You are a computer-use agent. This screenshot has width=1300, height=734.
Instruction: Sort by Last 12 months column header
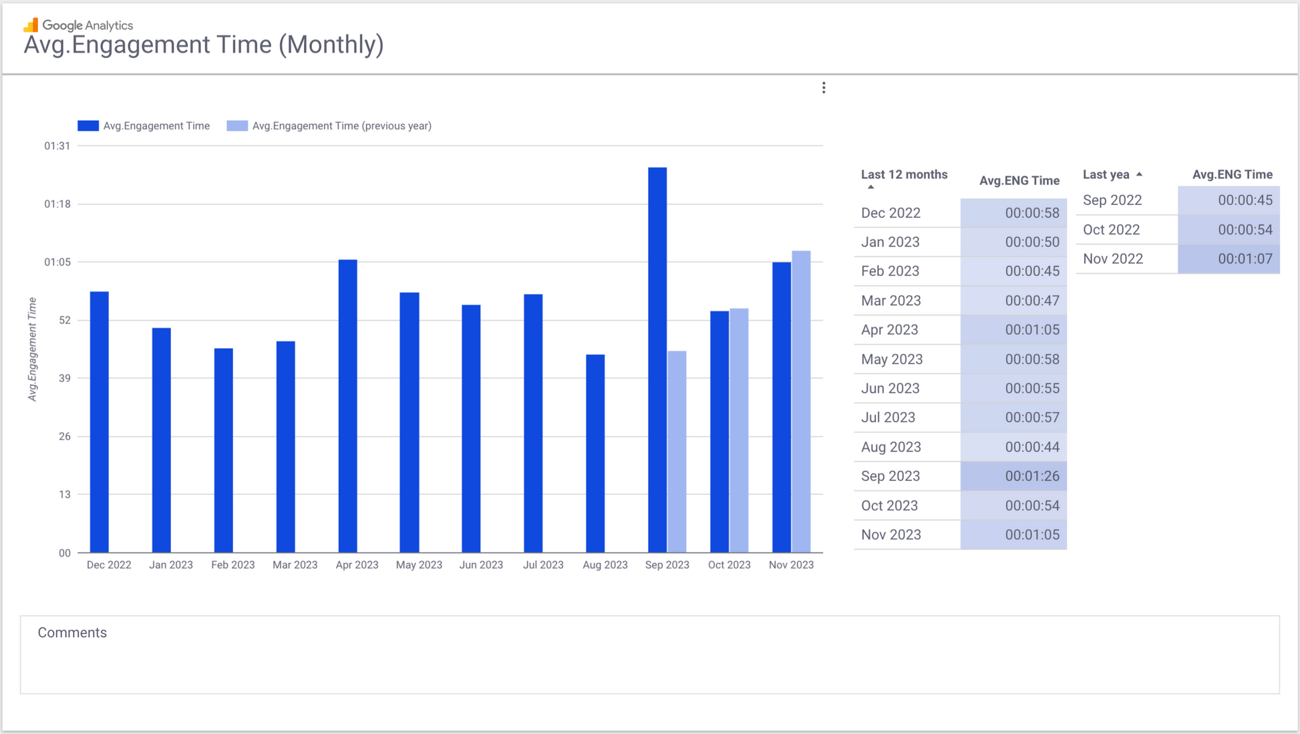tap(903, 175)
